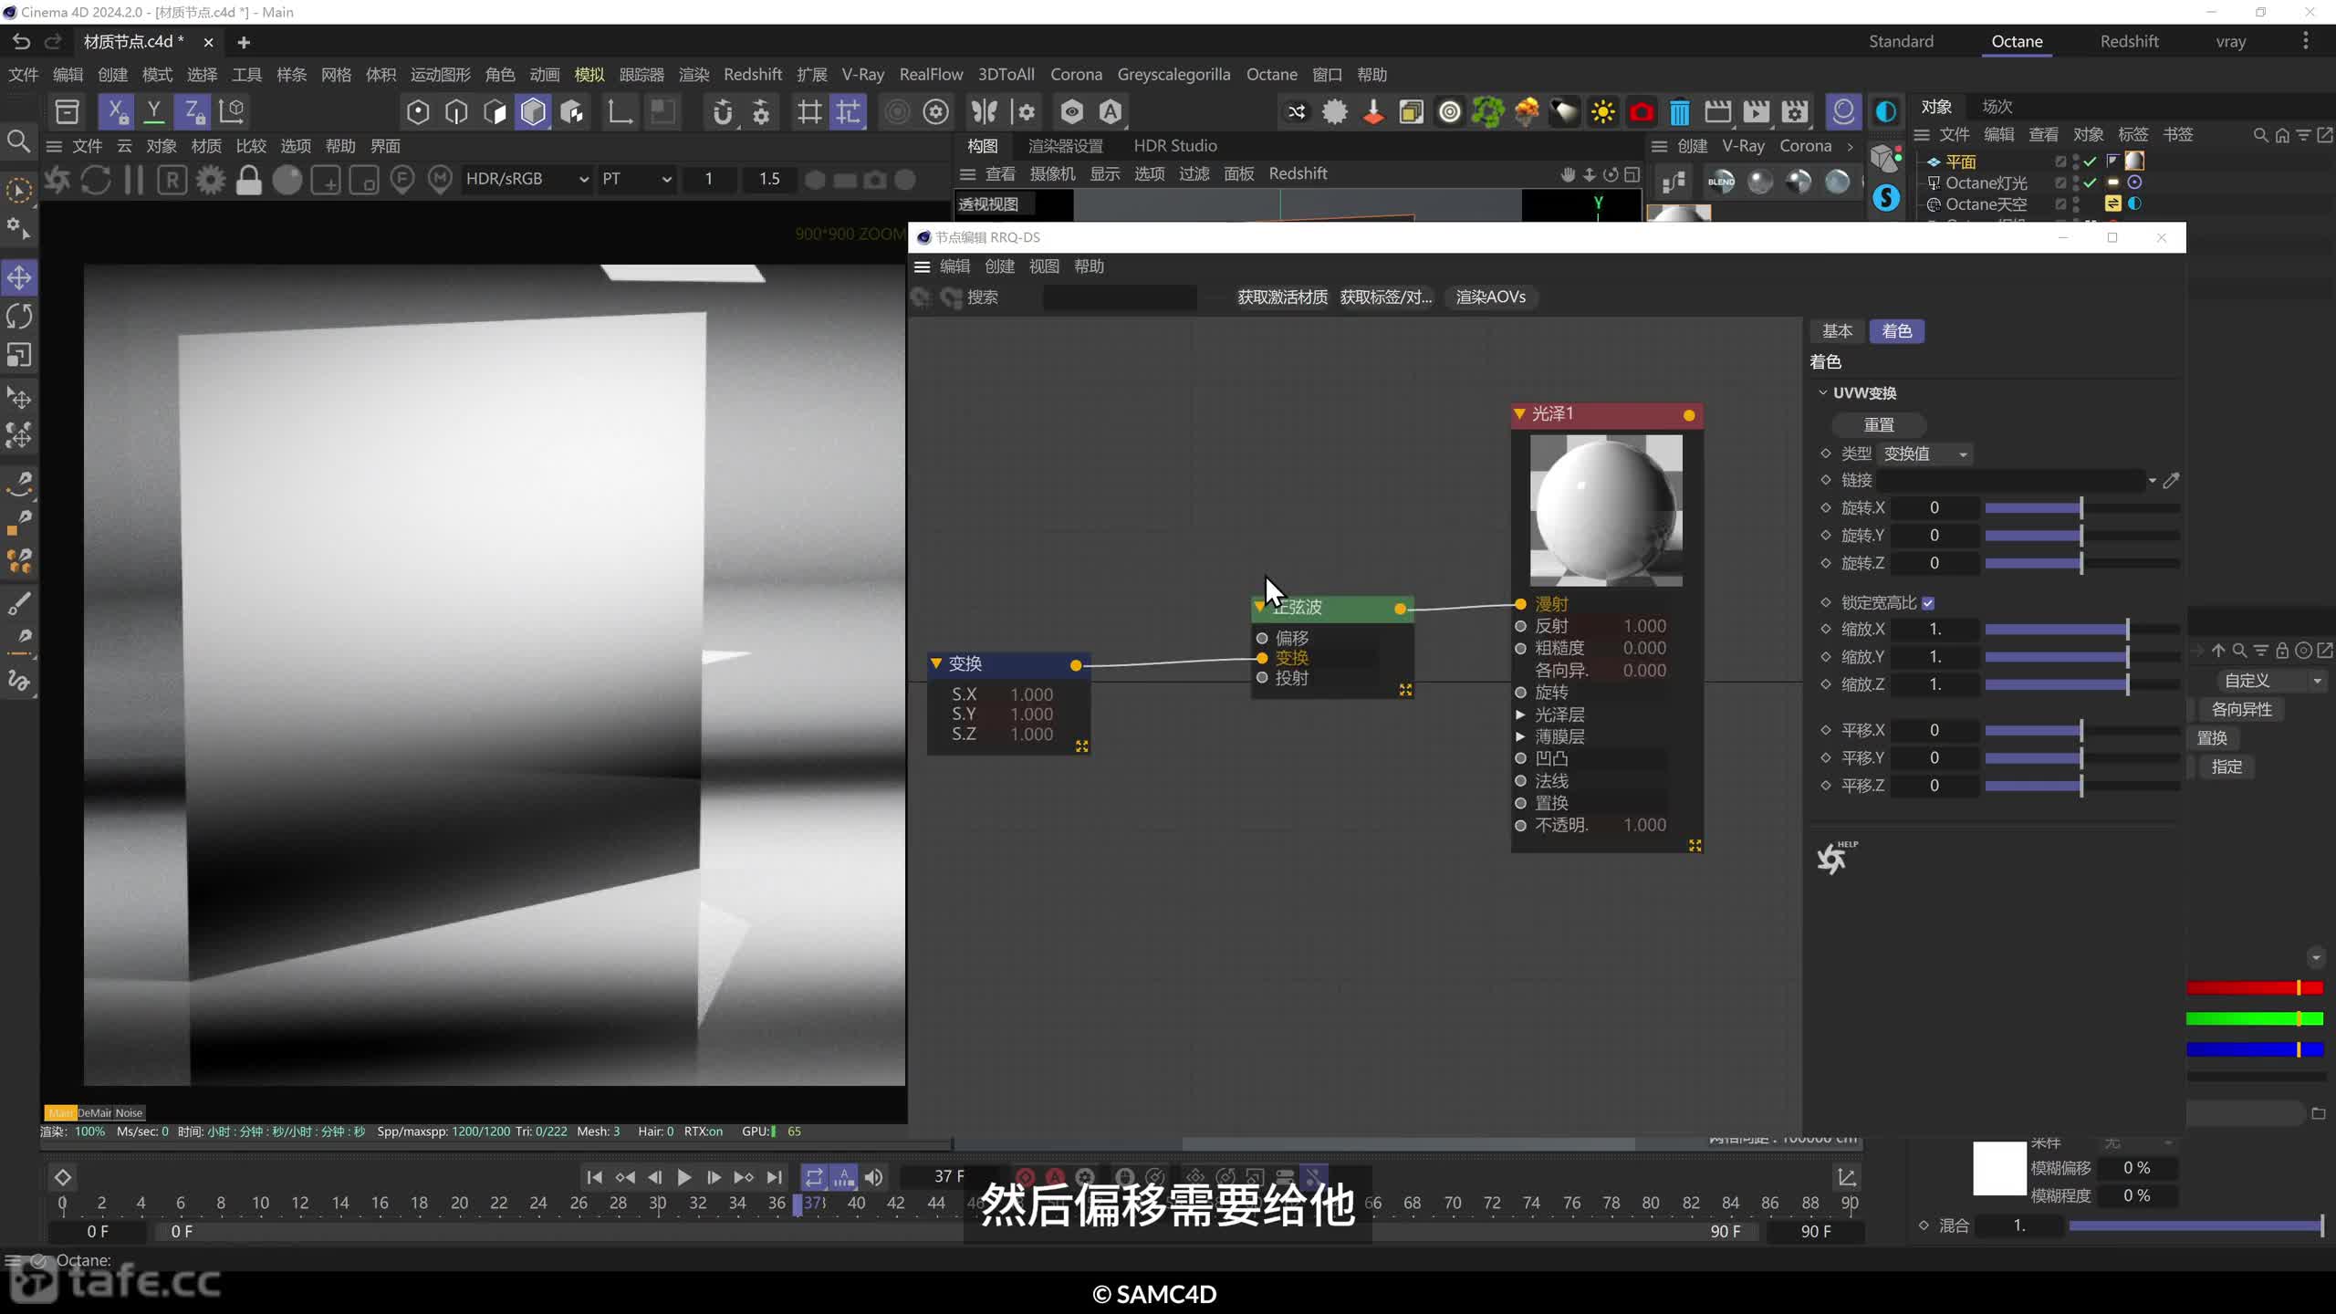Expand the 光泽层 entry in 光泽1 node
The height and width of the screenshot is (1314, 2336).
pyautogui.click(x=1520, y=714)
